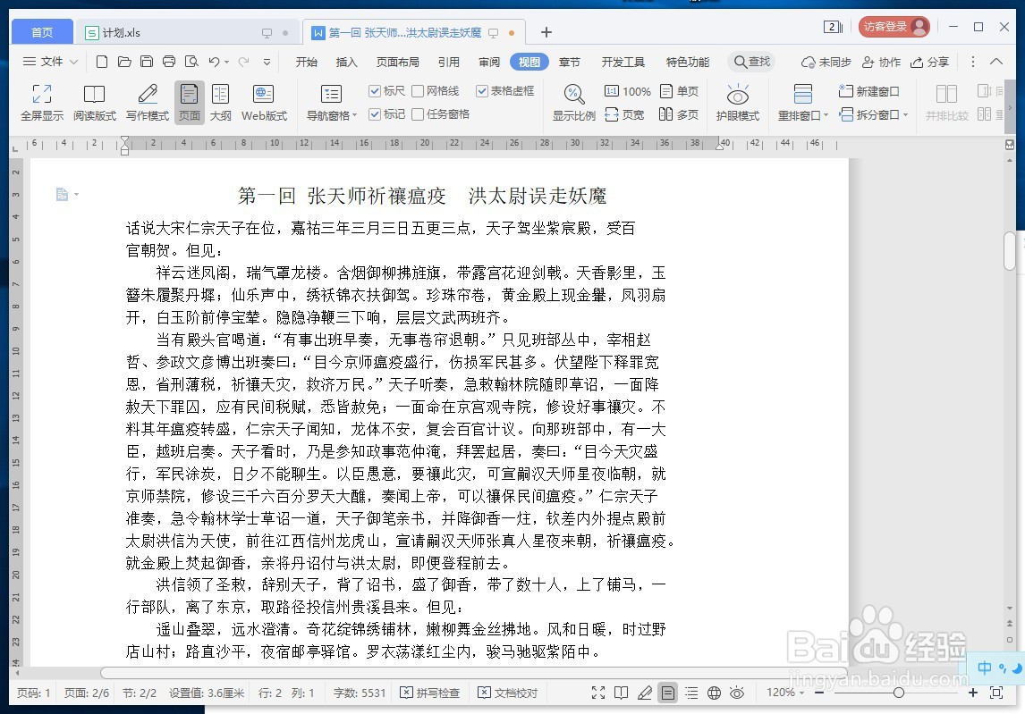Choose Multiple Pages view
1025x714 pixels.
point(679,115)
